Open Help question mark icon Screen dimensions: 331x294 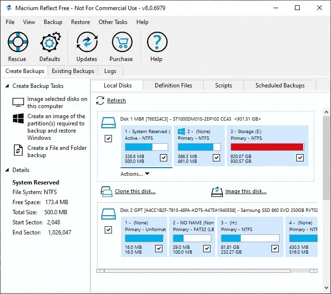[157, 42]
